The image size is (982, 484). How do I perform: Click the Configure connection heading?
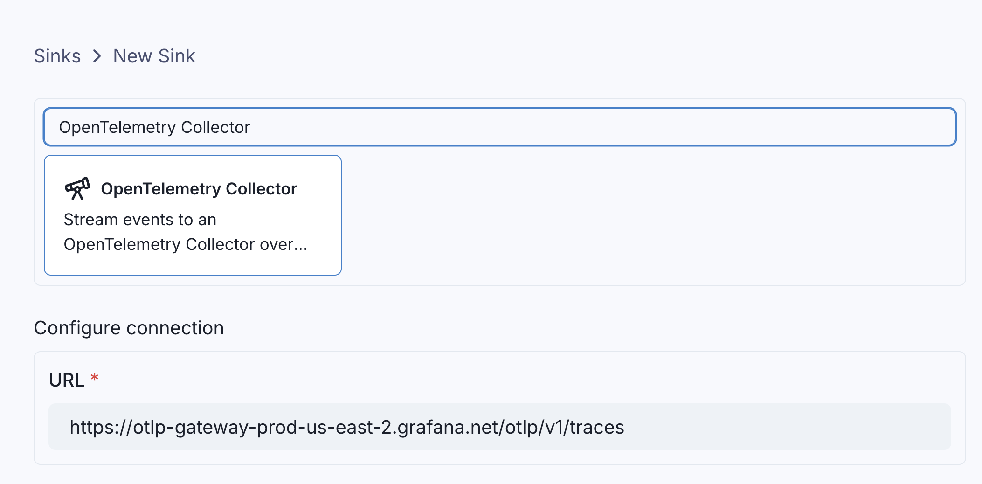(x=129, y=328)
